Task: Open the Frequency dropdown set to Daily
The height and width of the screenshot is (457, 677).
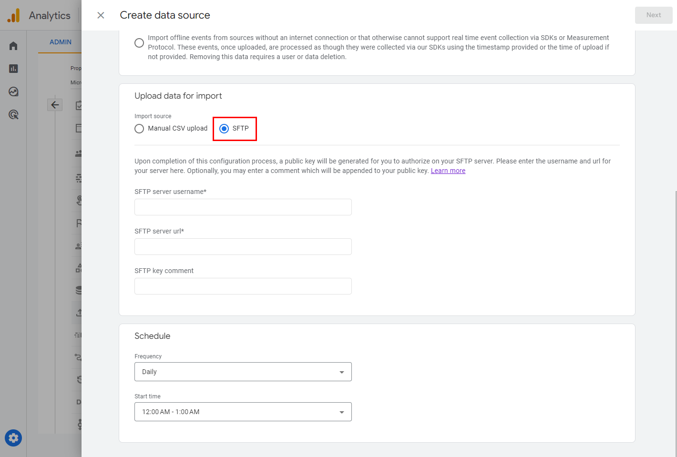Action: click(x=243, y=372)
